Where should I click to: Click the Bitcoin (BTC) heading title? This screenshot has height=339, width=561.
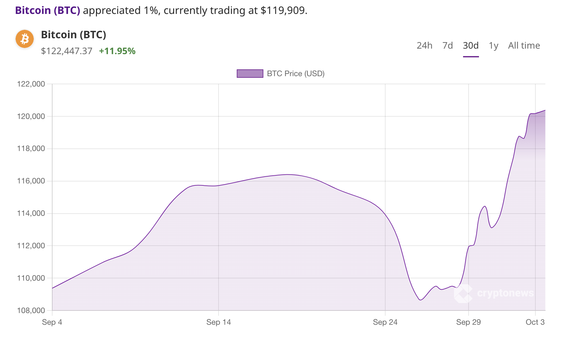pos(74,35)
